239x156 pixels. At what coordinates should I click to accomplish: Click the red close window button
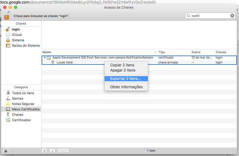click(5, 7)
